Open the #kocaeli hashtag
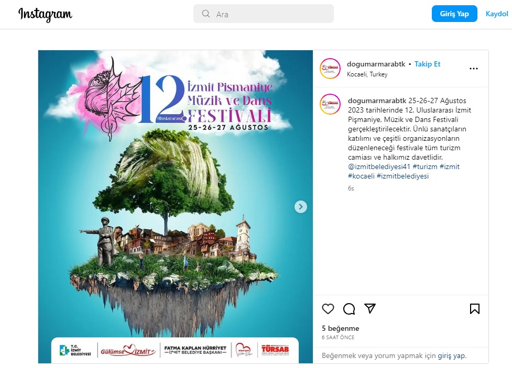 (361, 176)
